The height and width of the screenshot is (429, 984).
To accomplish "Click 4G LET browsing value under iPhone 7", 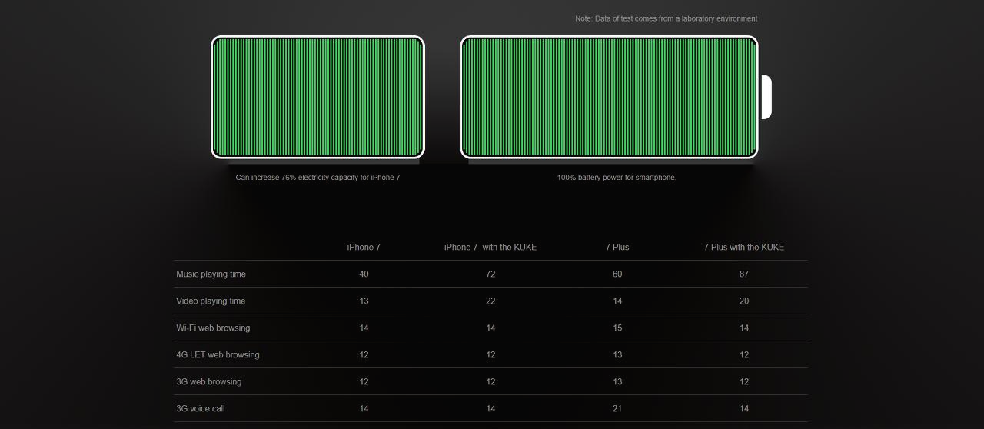I will pos(364,354).
